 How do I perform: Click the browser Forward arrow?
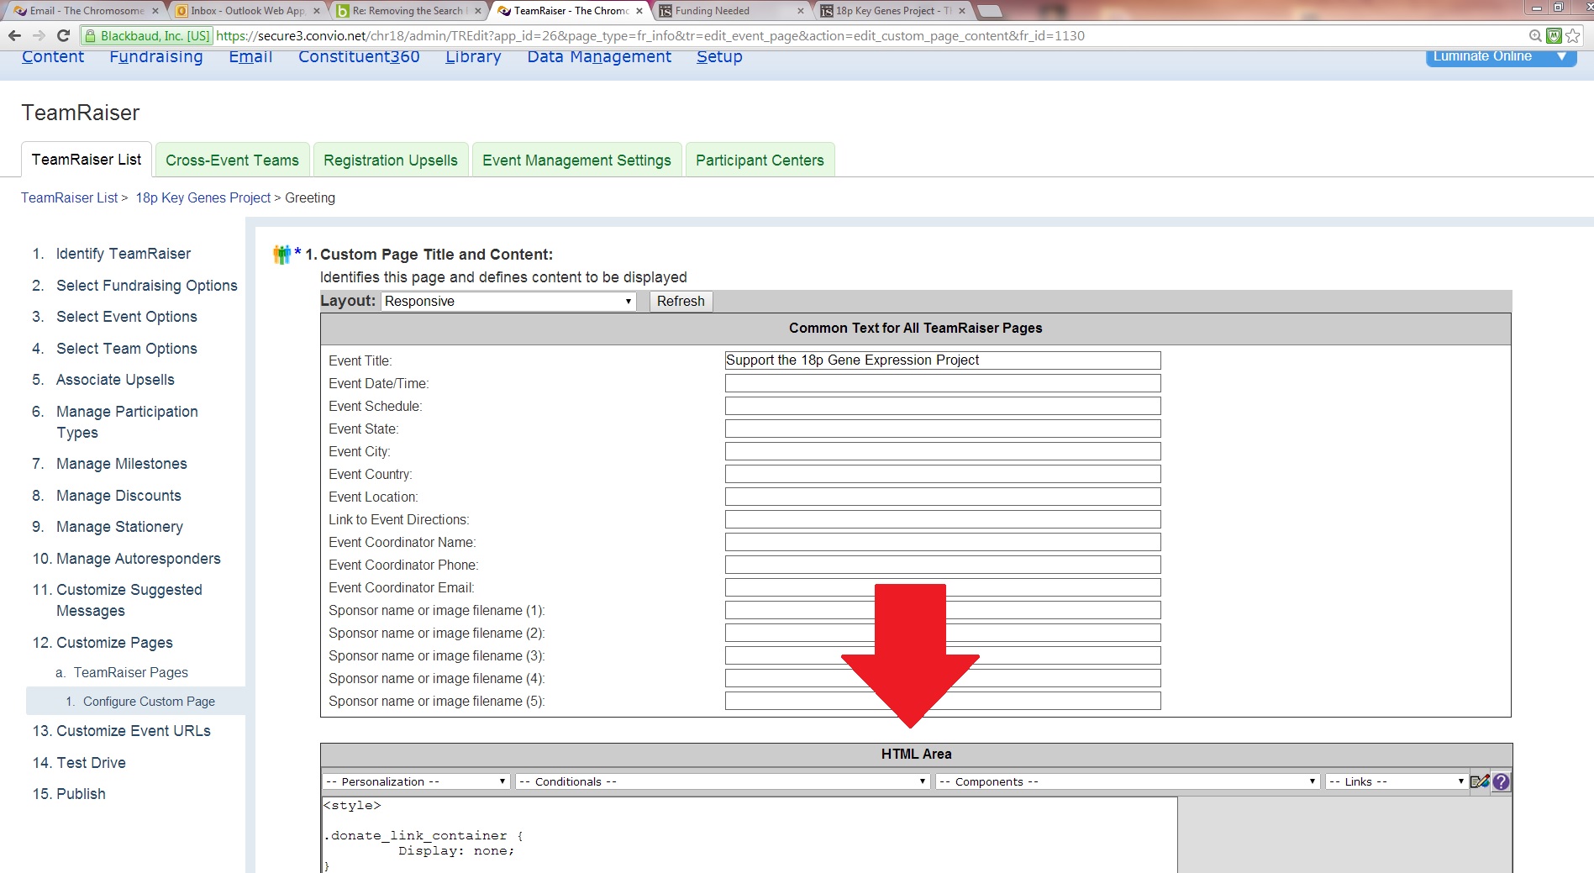(39, 35)
